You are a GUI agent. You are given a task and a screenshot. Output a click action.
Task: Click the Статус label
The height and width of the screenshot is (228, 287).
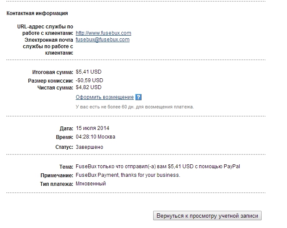[64, 147]
